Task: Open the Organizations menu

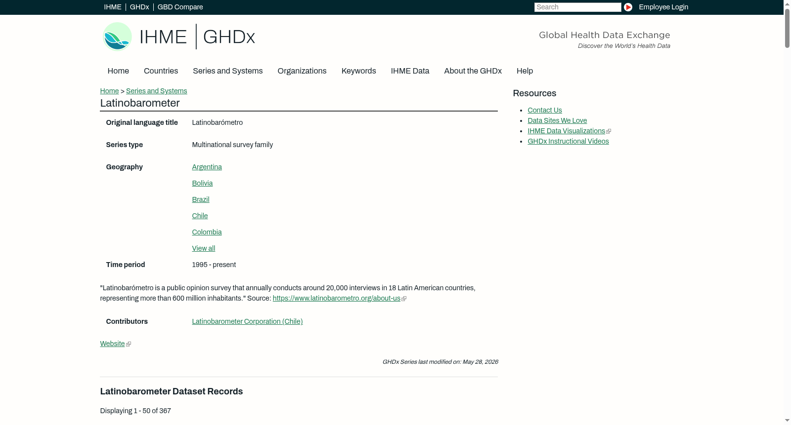Action: 302,71
